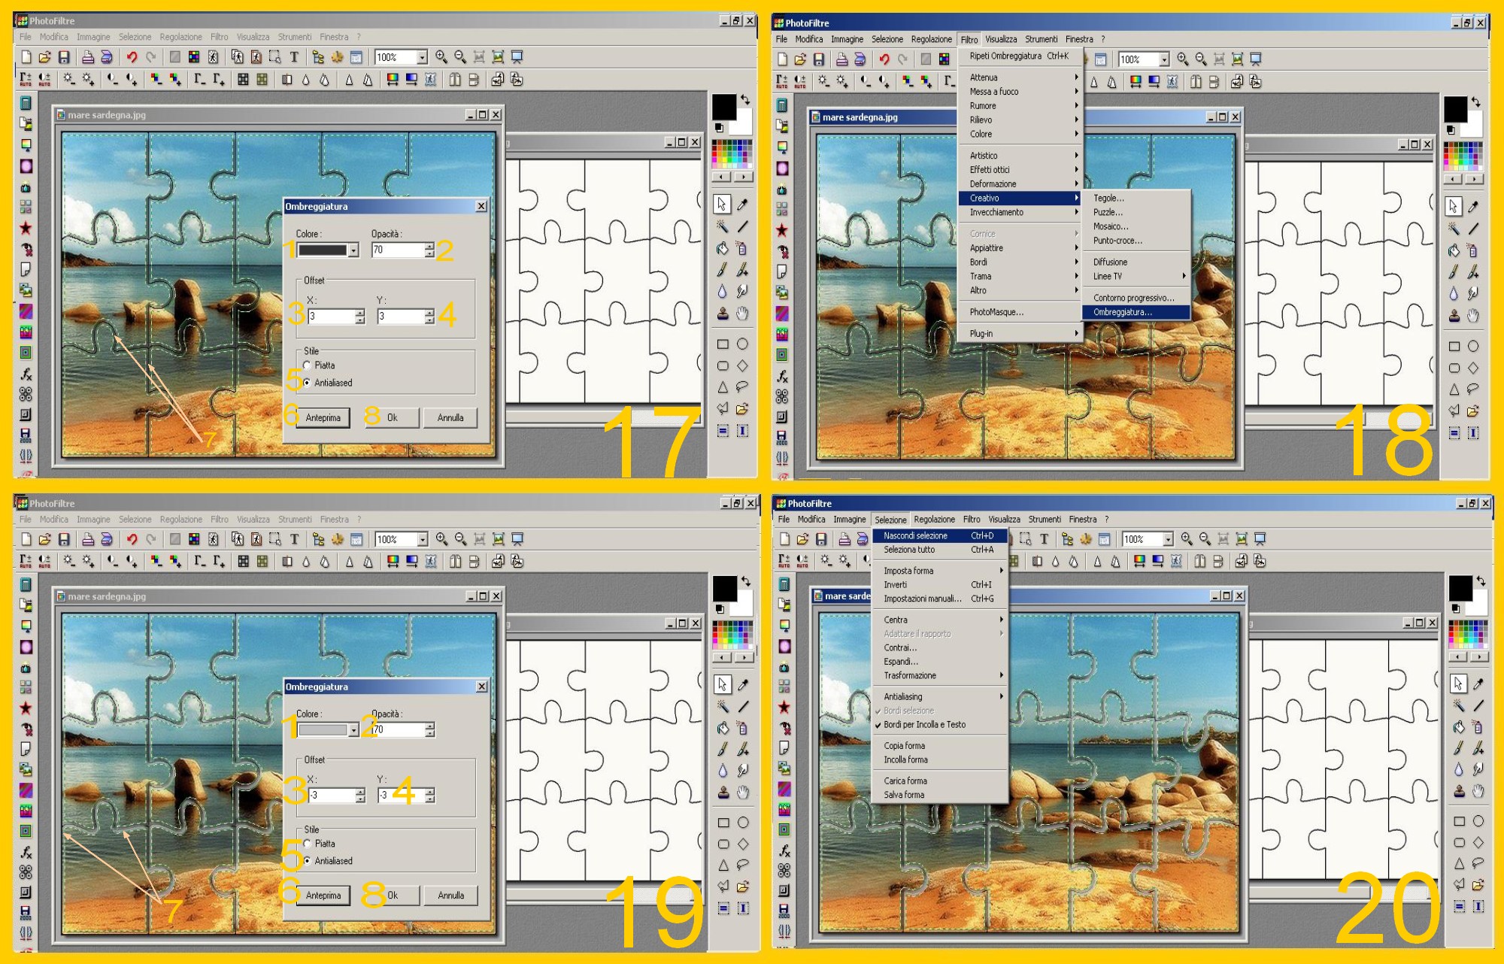
Task: Choose the Fill bucket tool in window 19 palette
Action: [x=723, y=727]
